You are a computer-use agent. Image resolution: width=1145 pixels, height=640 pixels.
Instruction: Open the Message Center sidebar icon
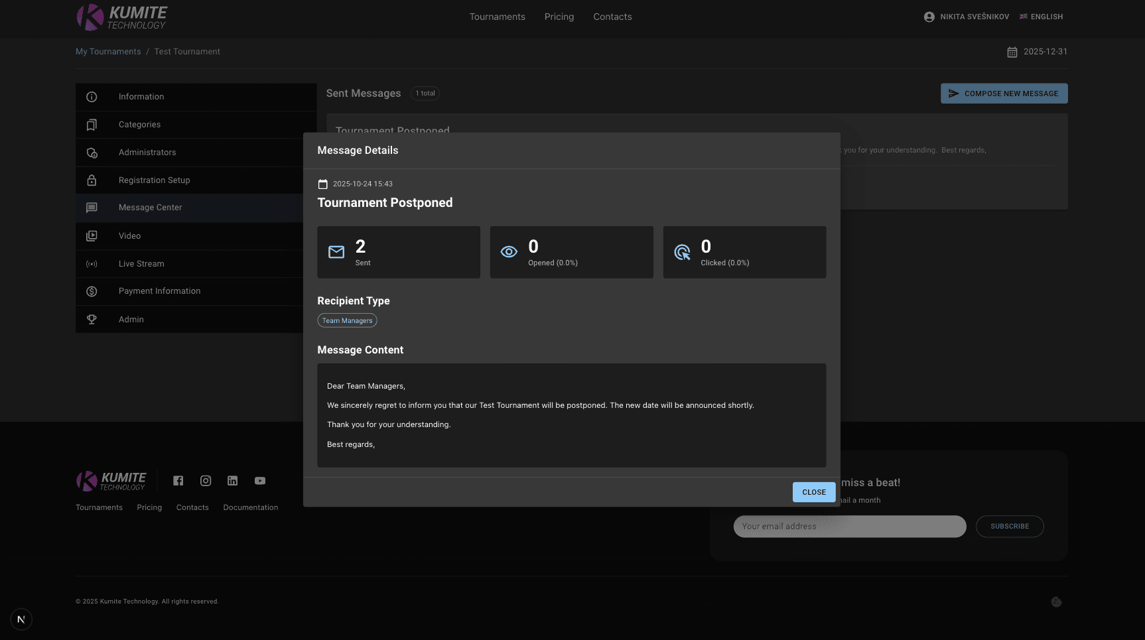(x=92, y=208)
